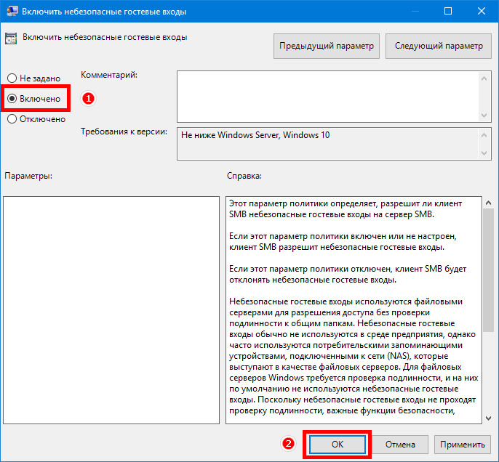Image resolution: width=499 pixels, height=462 pixels.
Task: Click the policy setting icon beside title
Action: click(11, 38)
